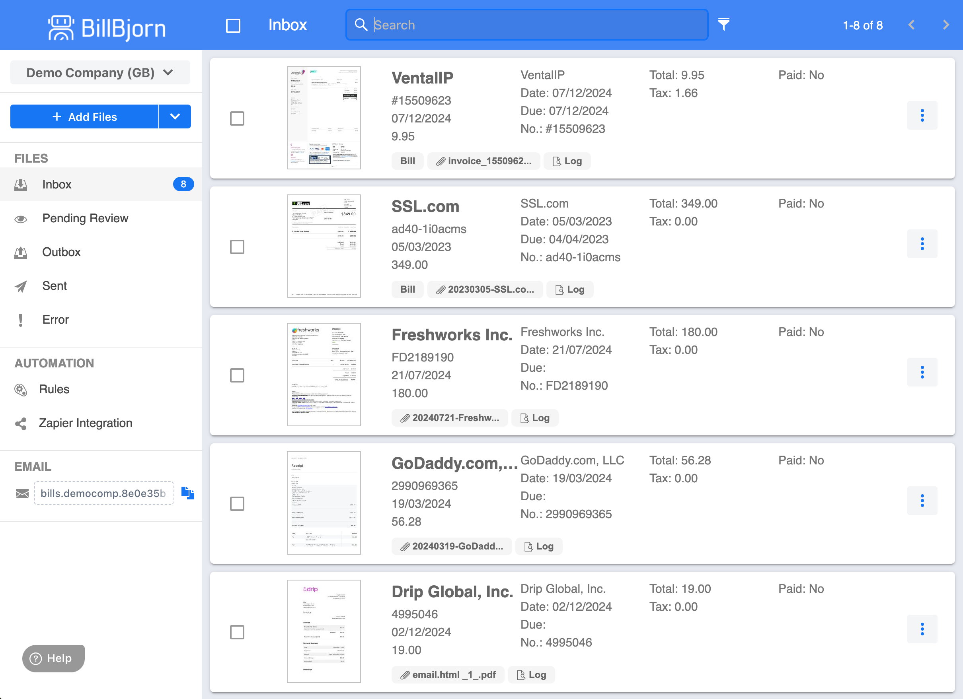Go to the next page with the right chevron
The width and height of the screenshot is (963, 699).
(945, 25)
